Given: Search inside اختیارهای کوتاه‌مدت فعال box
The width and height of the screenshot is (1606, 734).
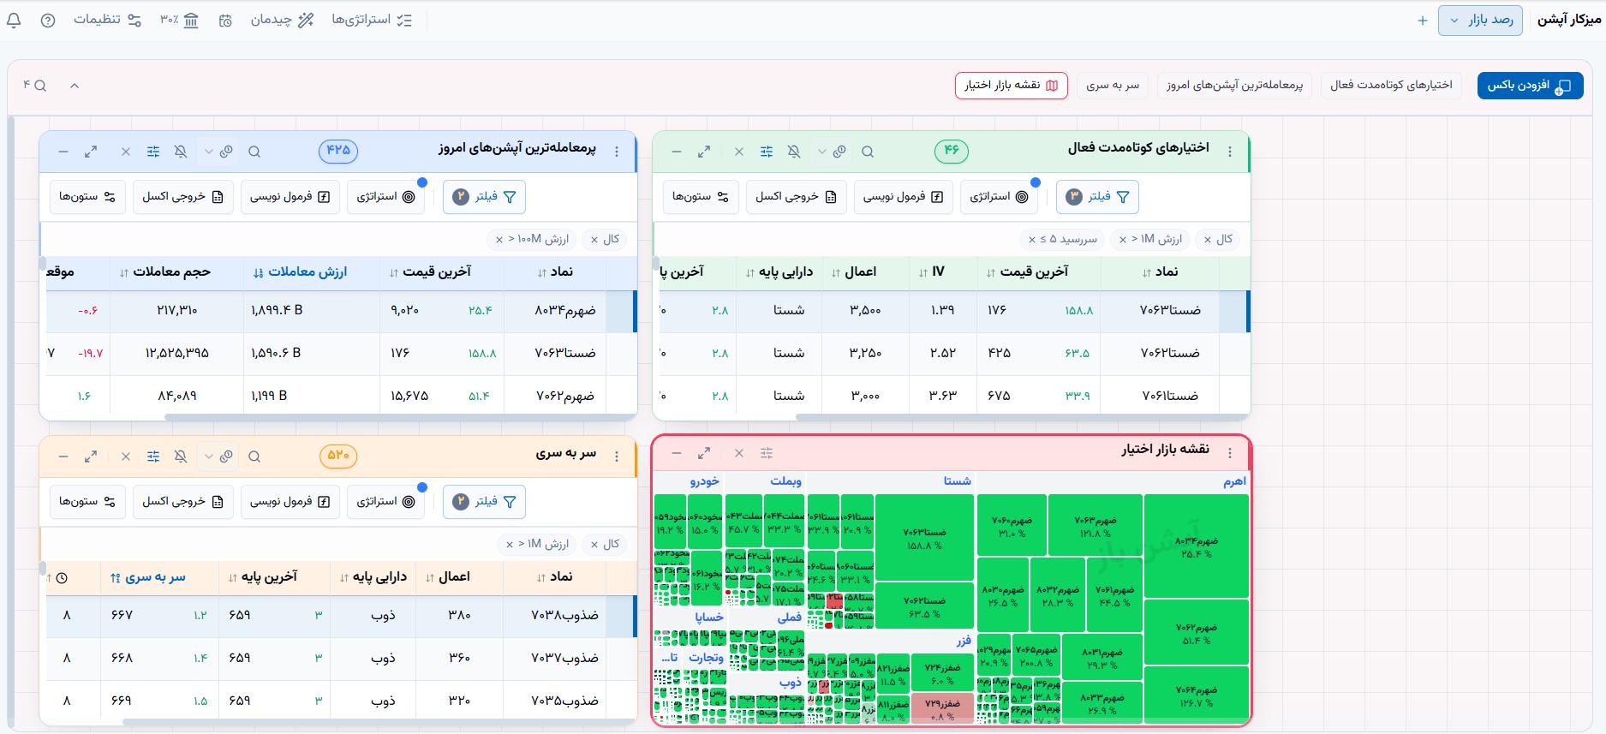Looking at the screenshot, I should tap(868, 152).
